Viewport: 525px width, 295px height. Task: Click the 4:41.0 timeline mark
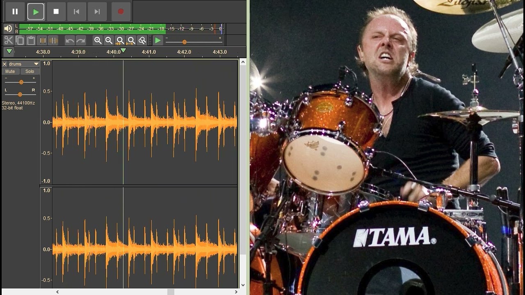pyautogui.click(x=149, y=52)
